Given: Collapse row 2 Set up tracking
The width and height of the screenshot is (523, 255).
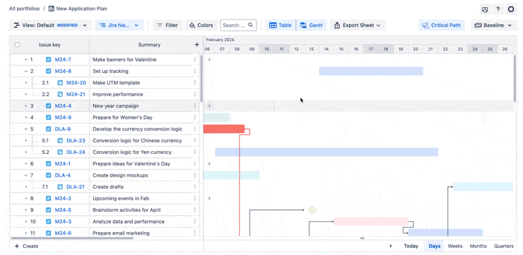Looking at the screenshot, I should click(26, 71).
